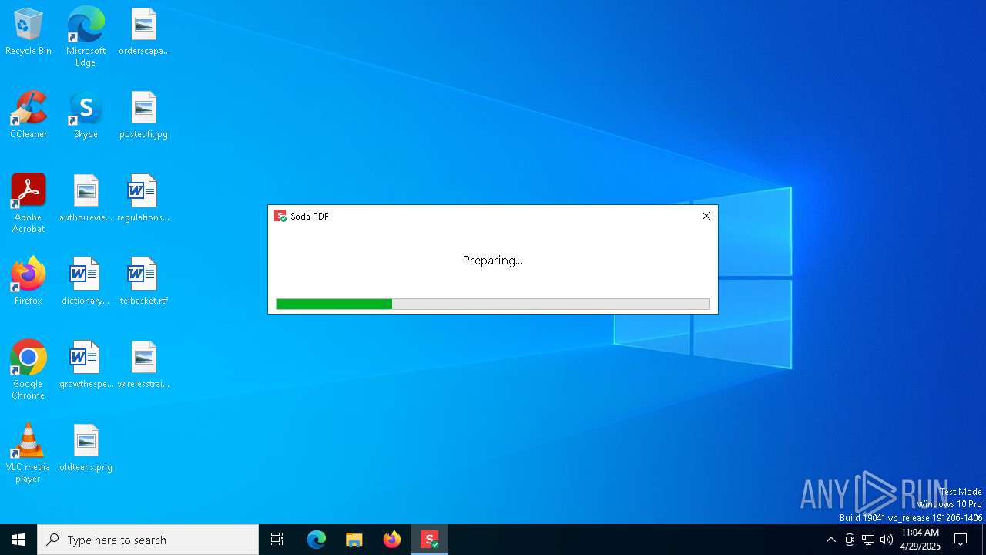Open the Action Center notifications icon

point(961,540)
